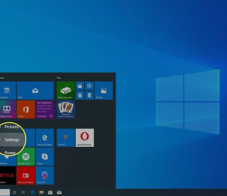
Task: Open Settings from the Start menu
Action: point(12,140)
